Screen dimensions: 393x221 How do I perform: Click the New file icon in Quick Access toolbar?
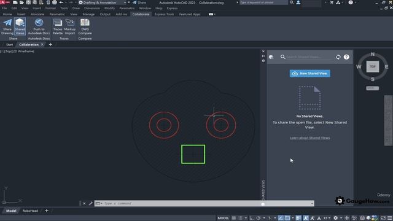15,2
